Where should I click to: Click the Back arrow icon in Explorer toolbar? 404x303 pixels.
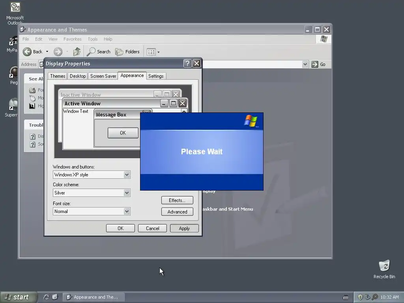[27, 52]
